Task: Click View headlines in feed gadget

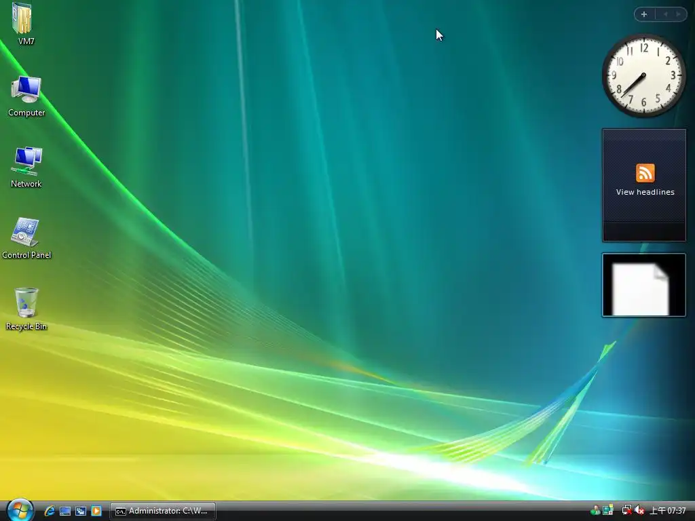Action: click(645, 192)
